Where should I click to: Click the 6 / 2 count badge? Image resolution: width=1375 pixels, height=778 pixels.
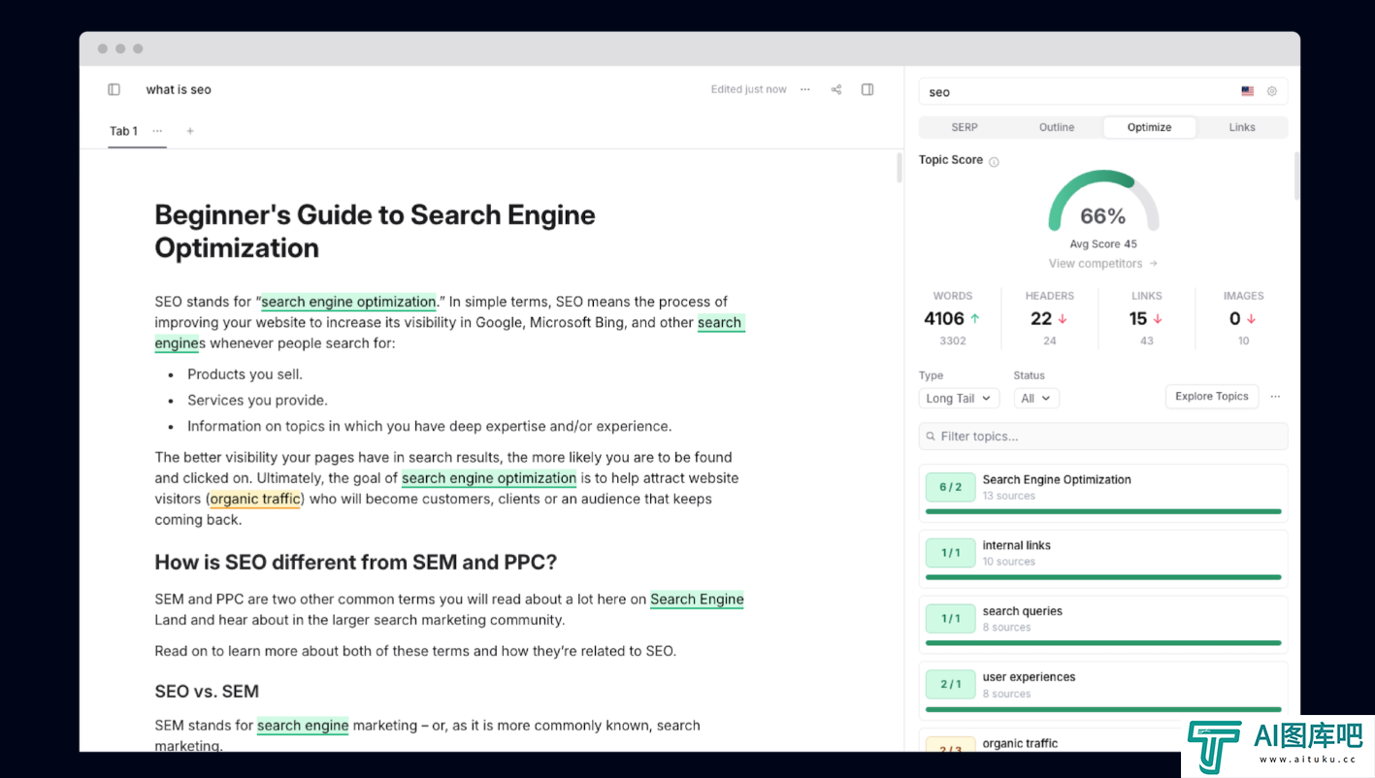(950, 487)
